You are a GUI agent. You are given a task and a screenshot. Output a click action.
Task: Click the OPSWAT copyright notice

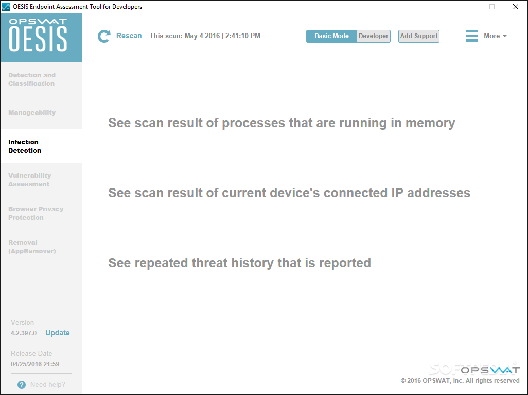coord(460,381)
